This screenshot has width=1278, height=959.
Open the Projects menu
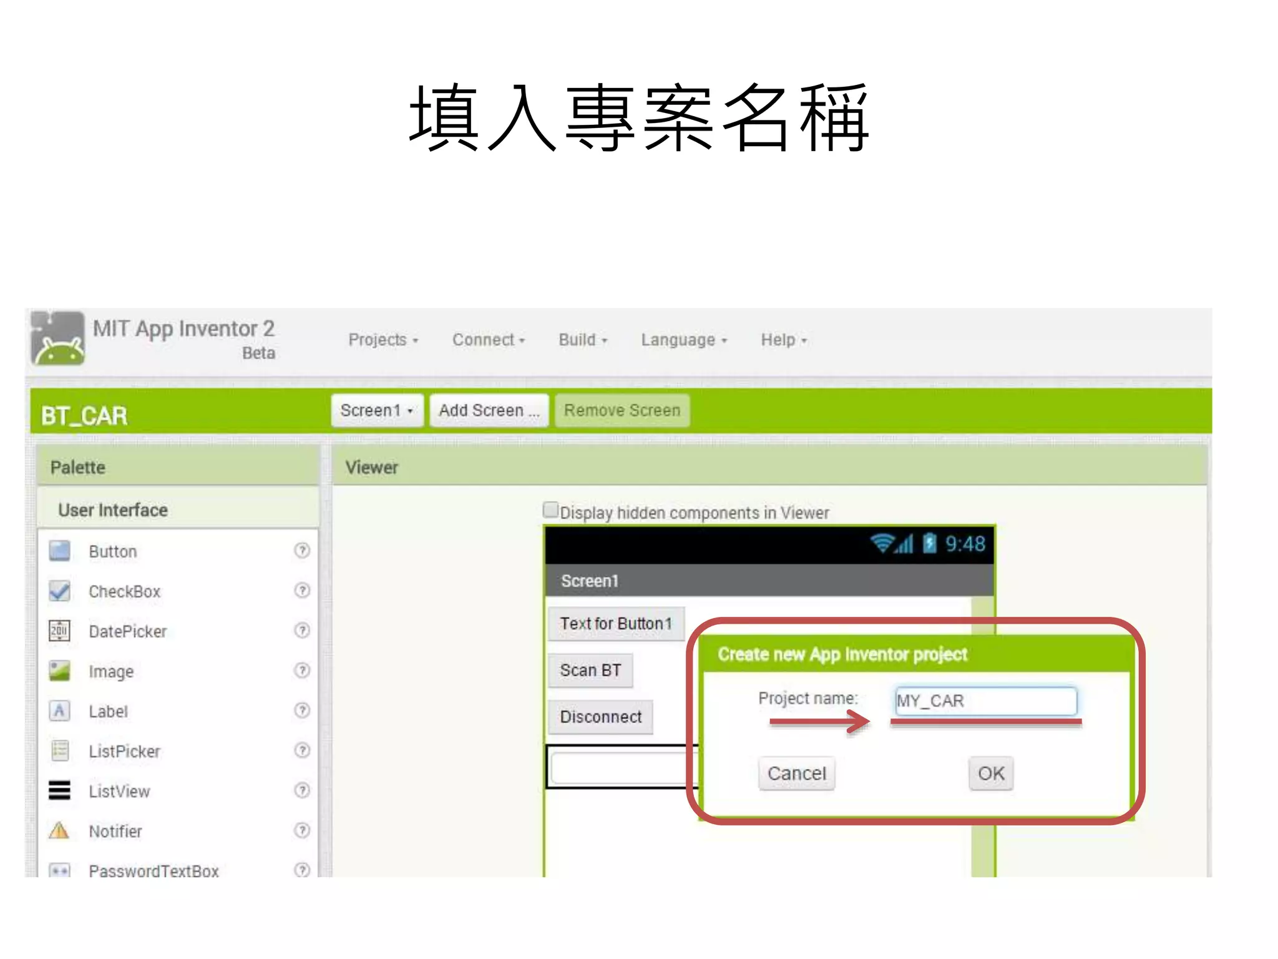383,340
